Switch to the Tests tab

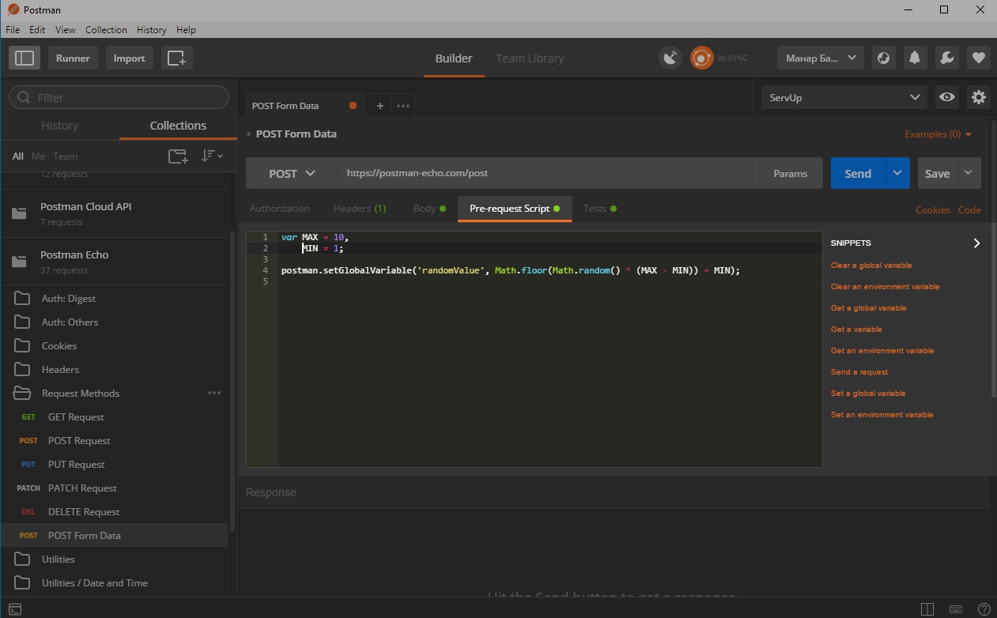tap(595, 209)
